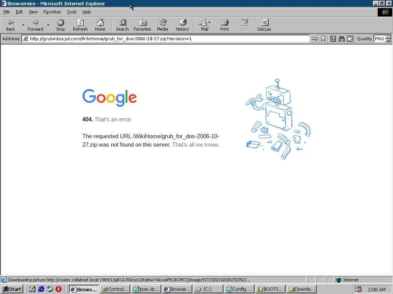Click the binoculars find icon

341,39
